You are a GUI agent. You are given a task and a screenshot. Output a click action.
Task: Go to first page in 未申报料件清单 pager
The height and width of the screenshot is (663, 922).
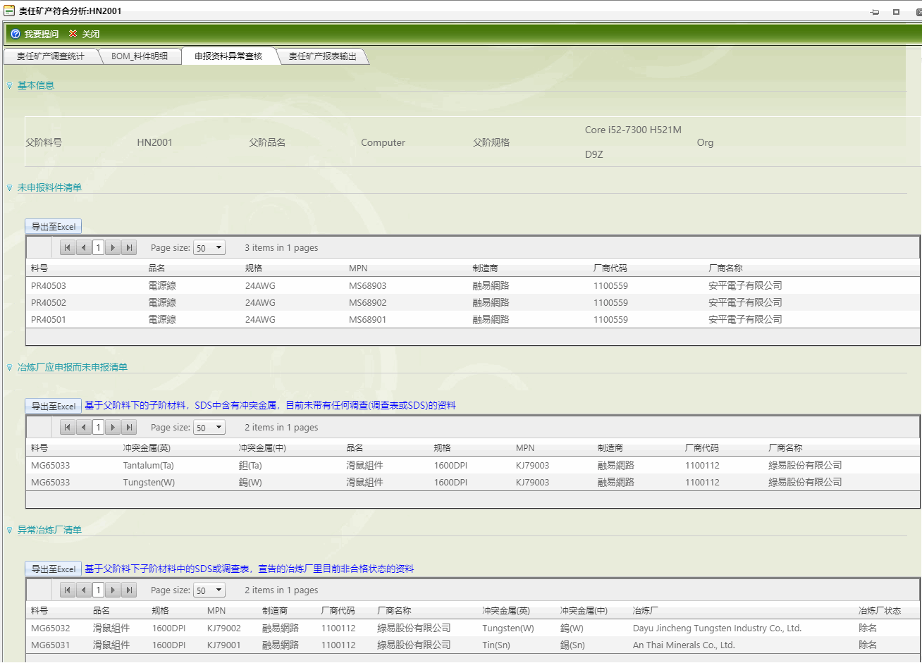point(68,247)
